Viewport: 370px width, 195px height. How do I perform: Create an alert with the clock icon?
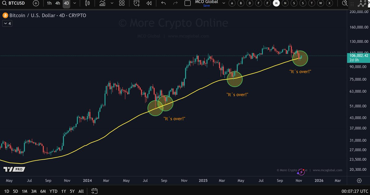[x=137, y=3]
